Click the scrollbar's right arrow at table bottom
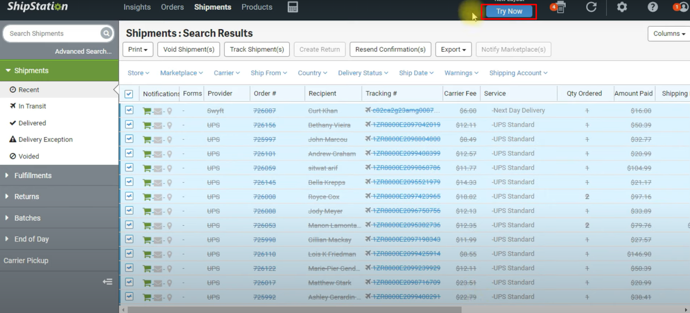 pyautogui.click(x=686, y=310)
